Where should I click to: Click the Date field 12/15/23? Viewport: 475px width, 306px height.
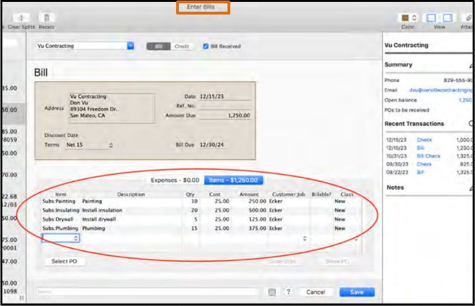(x=225, y=97)
